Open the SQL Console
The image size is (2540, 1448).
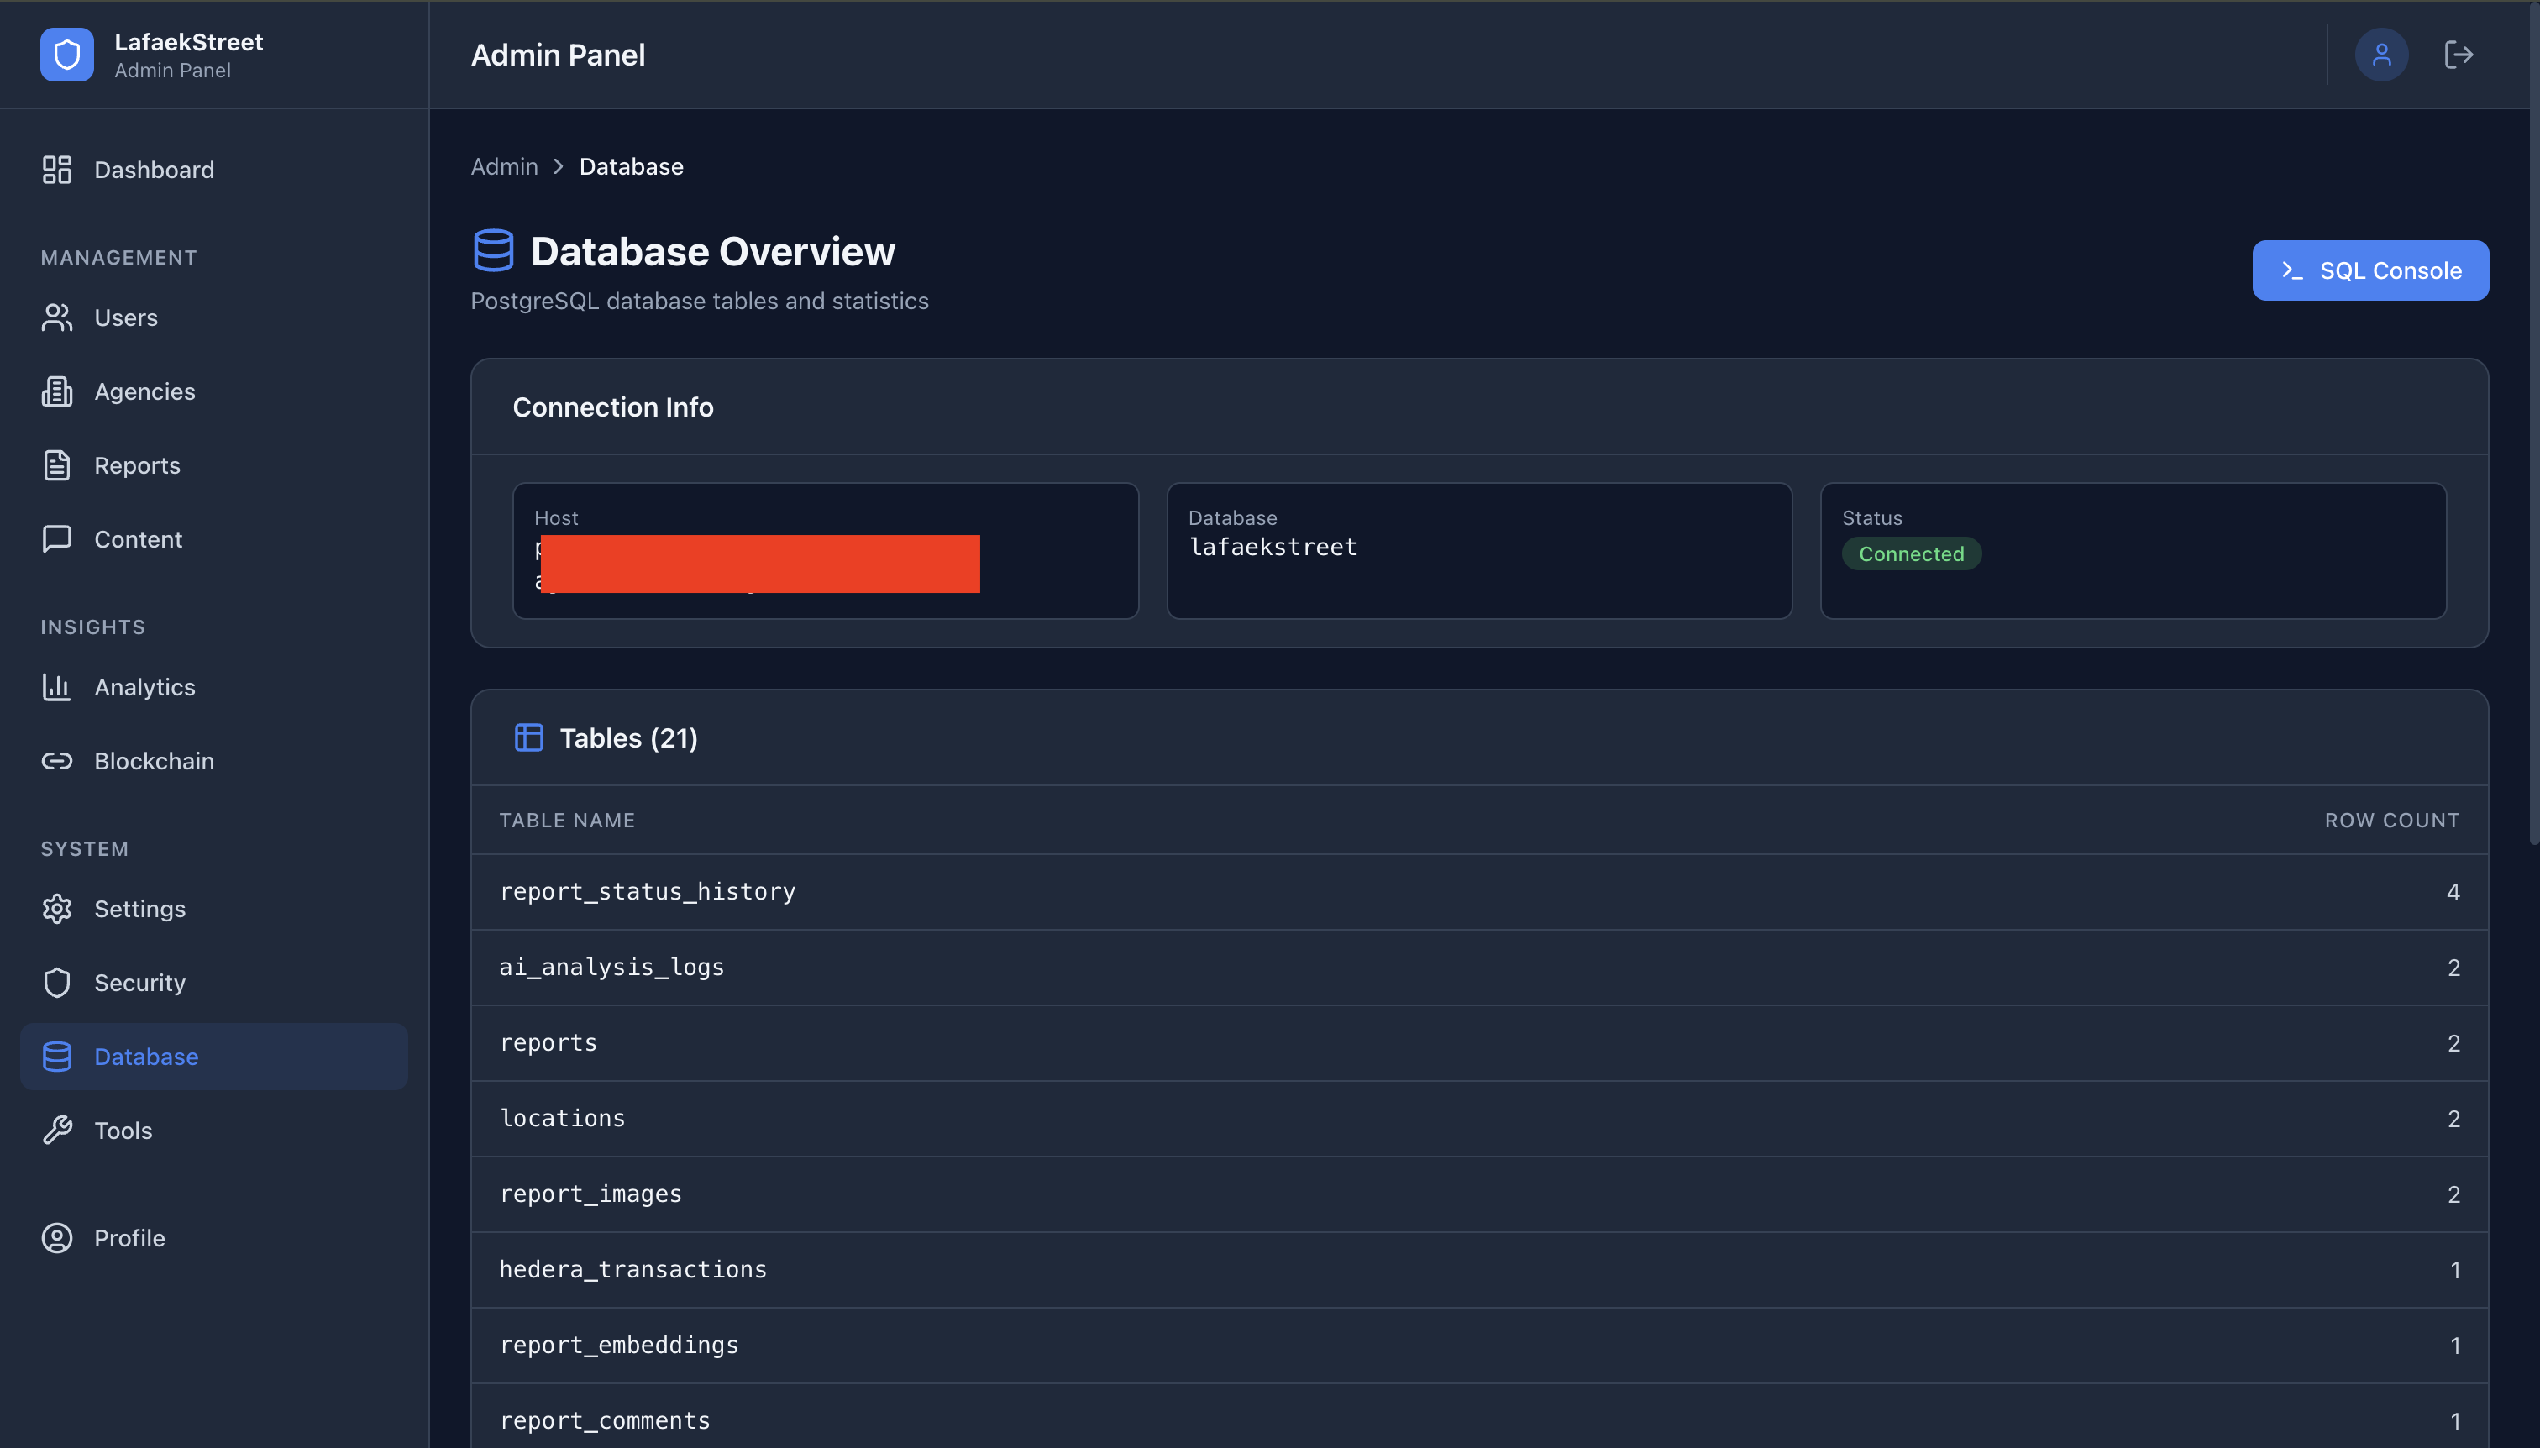2369,270
